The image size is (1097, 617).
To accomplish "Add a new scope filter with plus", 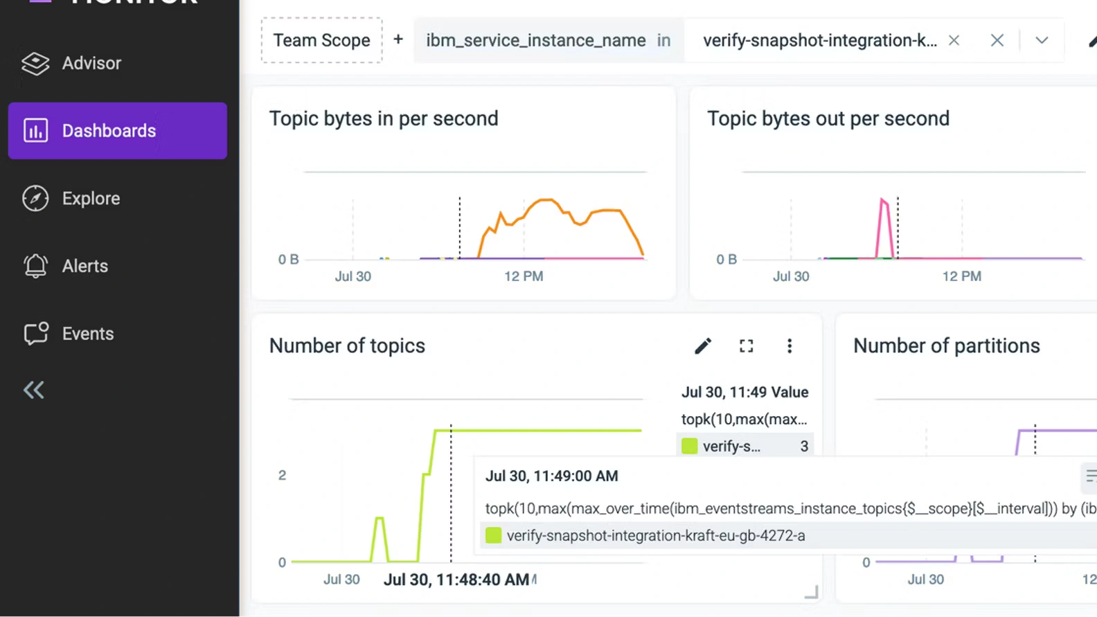I will (398, 40).
